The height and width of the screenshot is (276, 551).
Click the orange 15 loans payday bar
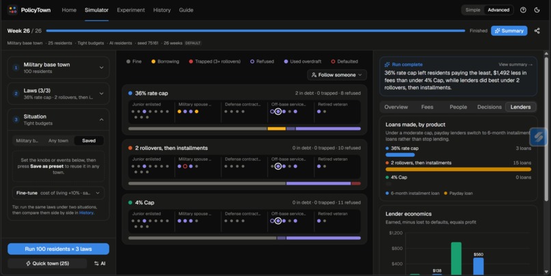(x=458, y=169)
